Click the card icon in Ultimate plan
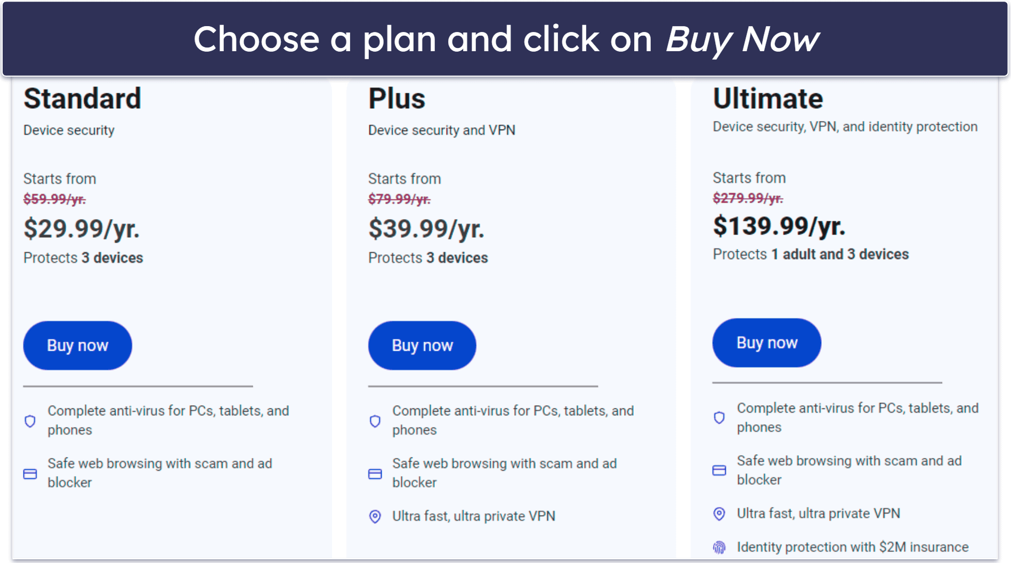 719,470
